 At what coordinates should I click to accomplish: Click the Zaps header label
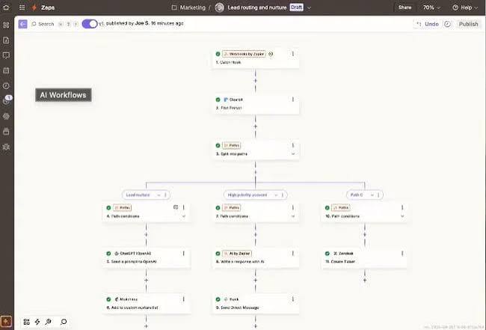pyautogui.click(x=48, y=7)
